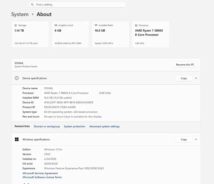Click the Windows specifications title
214x184 pixels.
(36, 139)
